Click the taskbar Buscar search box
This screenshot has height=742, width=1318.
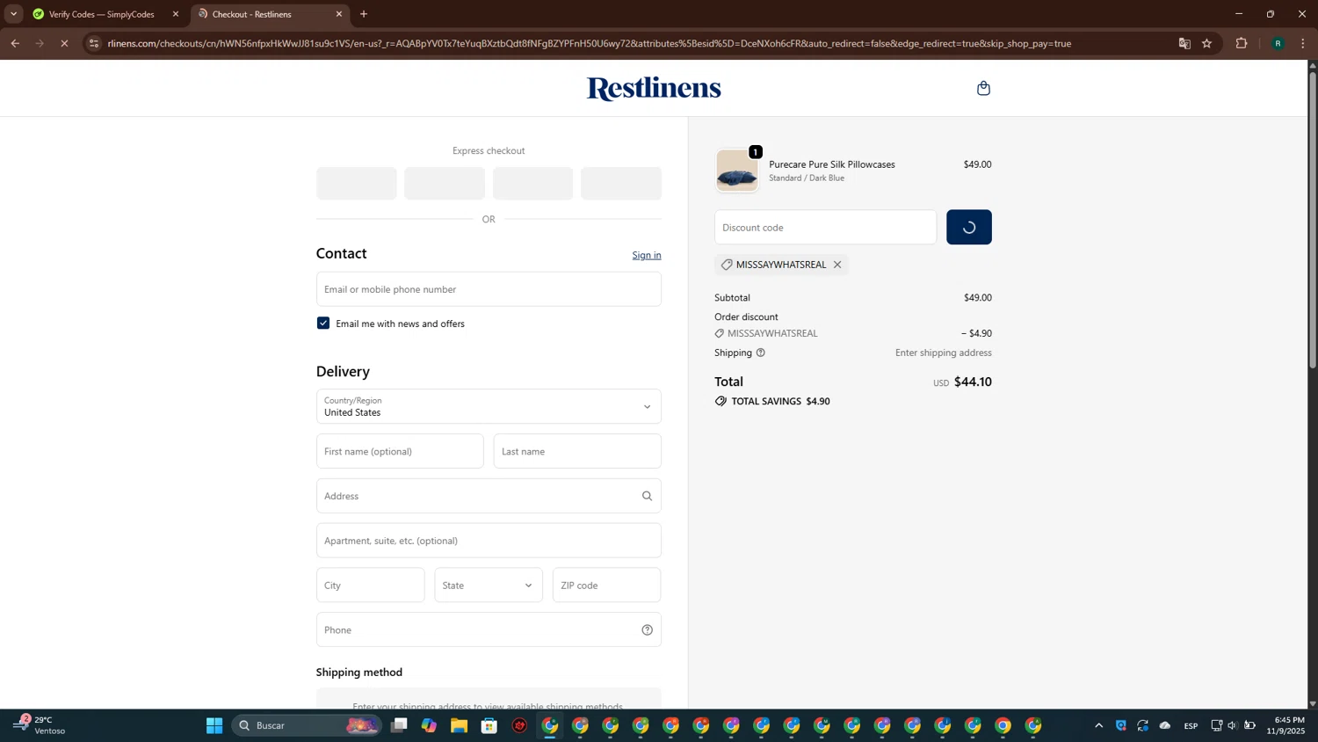306,725
